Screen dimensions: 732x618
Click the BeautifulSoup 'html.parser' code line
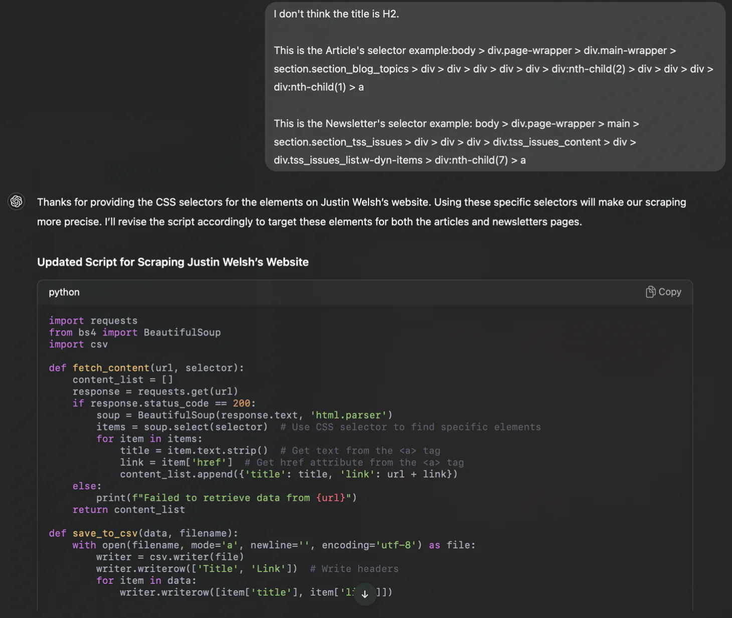pyautogui.click(x=245, y=415)
